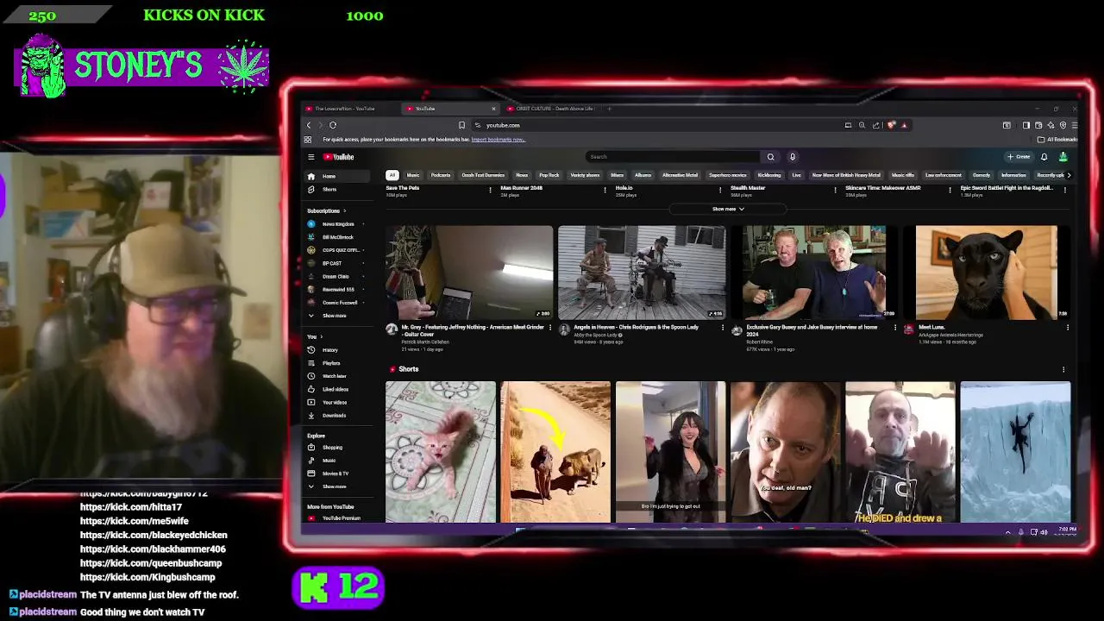Open Shopping under Explore
The image size is (1104, 621).
[x=336, y=448]
